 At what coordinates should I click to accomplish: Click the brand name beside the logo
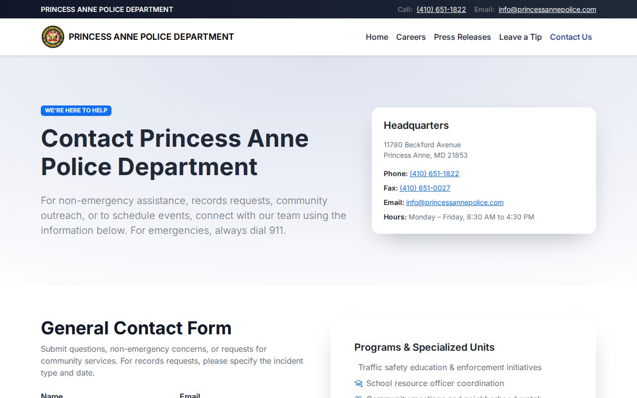pyautogui.click(x=151, y=37)
